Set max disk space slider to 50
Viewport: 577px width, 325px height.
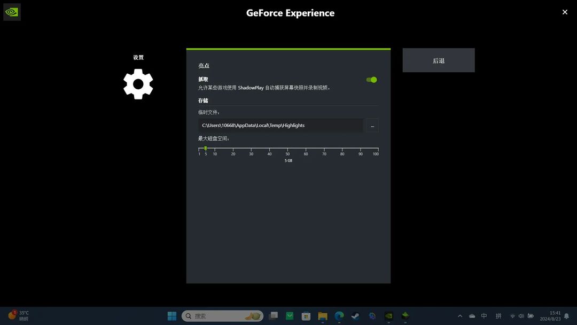288,148
